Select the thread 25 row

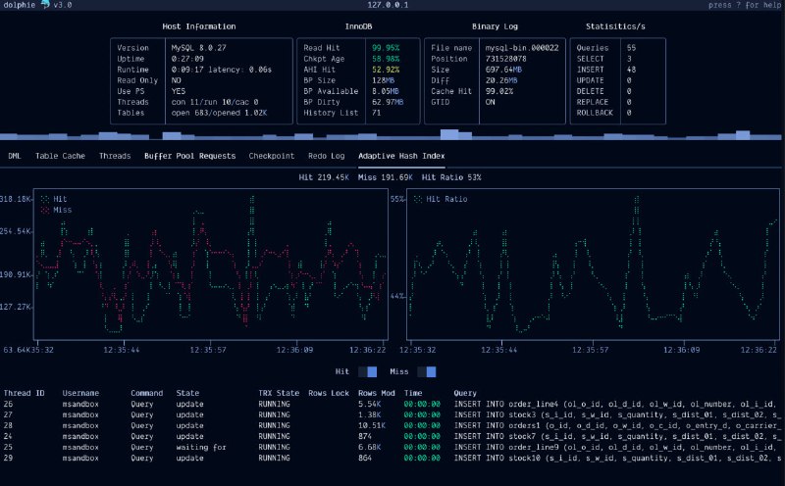(x=392, y=448)
